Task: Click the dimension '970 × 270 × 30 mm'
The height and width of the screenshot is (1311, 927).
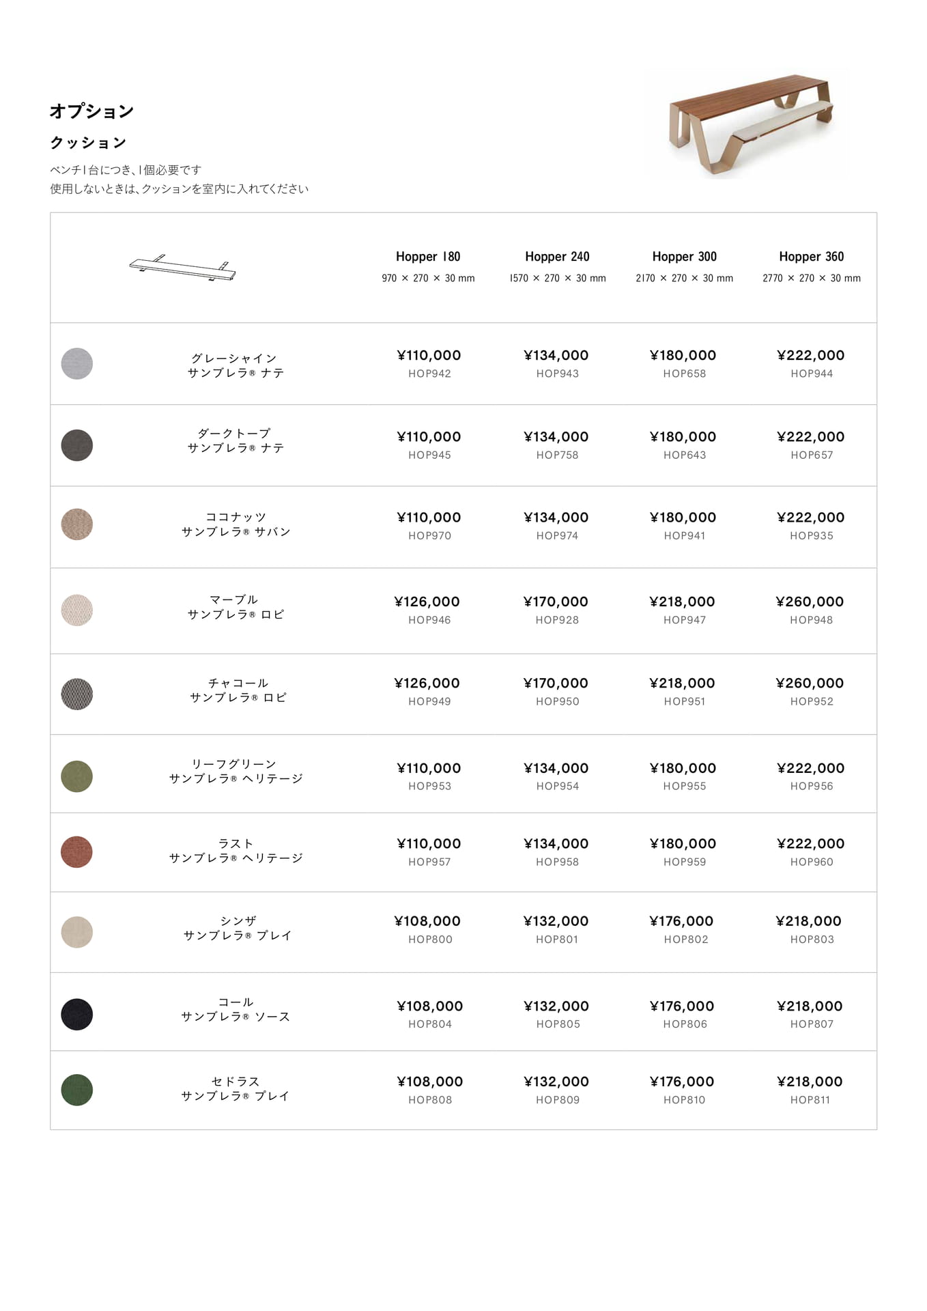Action: coord(428,278)
